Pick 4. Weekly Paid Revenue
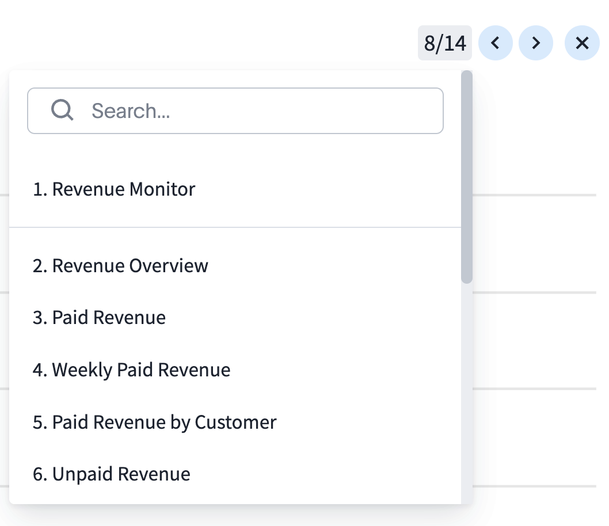The image size is (609, 526). tap(131, 370)
